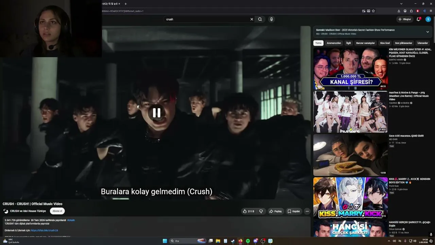The width and height of the screenshot is (435, 245).
Task: Open the browser account profile icon
Action: pyautogui.click(x=405, y=11)
